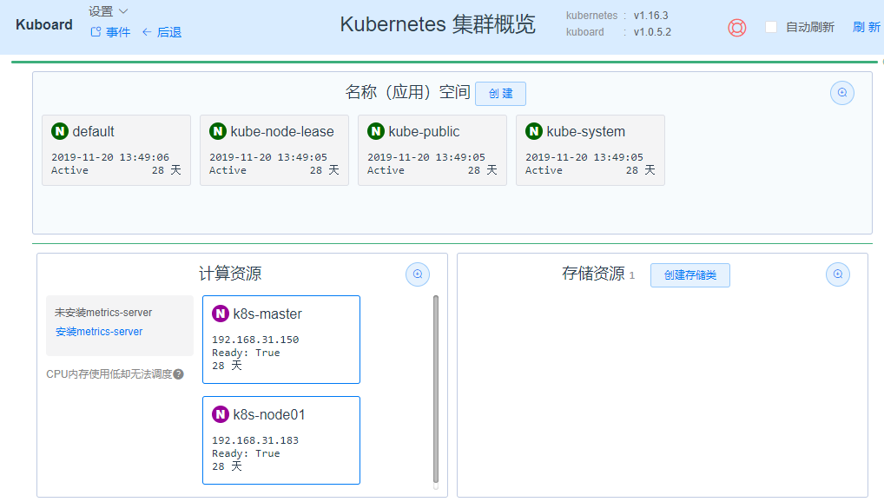Click the kubernetes version v1.16.3 text
This screenshot has width=884, height=502.
(650, 16)
